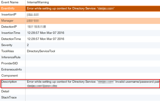Click the Event Name InternalWarning value

(38, 2)
